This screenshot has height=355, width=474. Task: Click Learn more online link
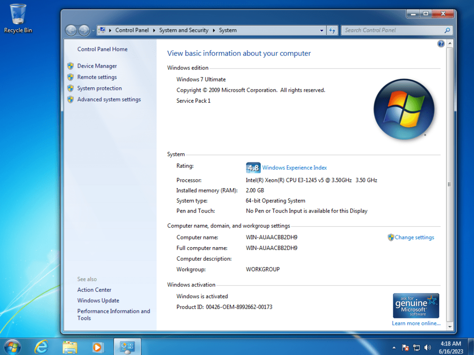[416, 323]
